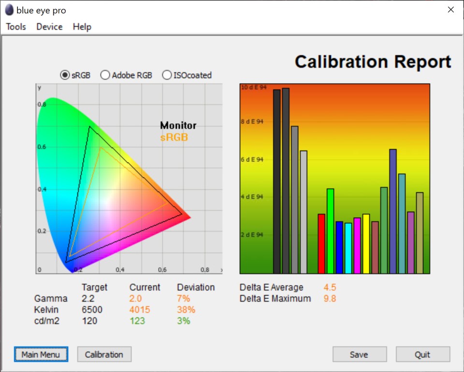Return to the Main Menu
Image resolution: width=464 pixels, height=372 pixels.
tap(41, 355)
